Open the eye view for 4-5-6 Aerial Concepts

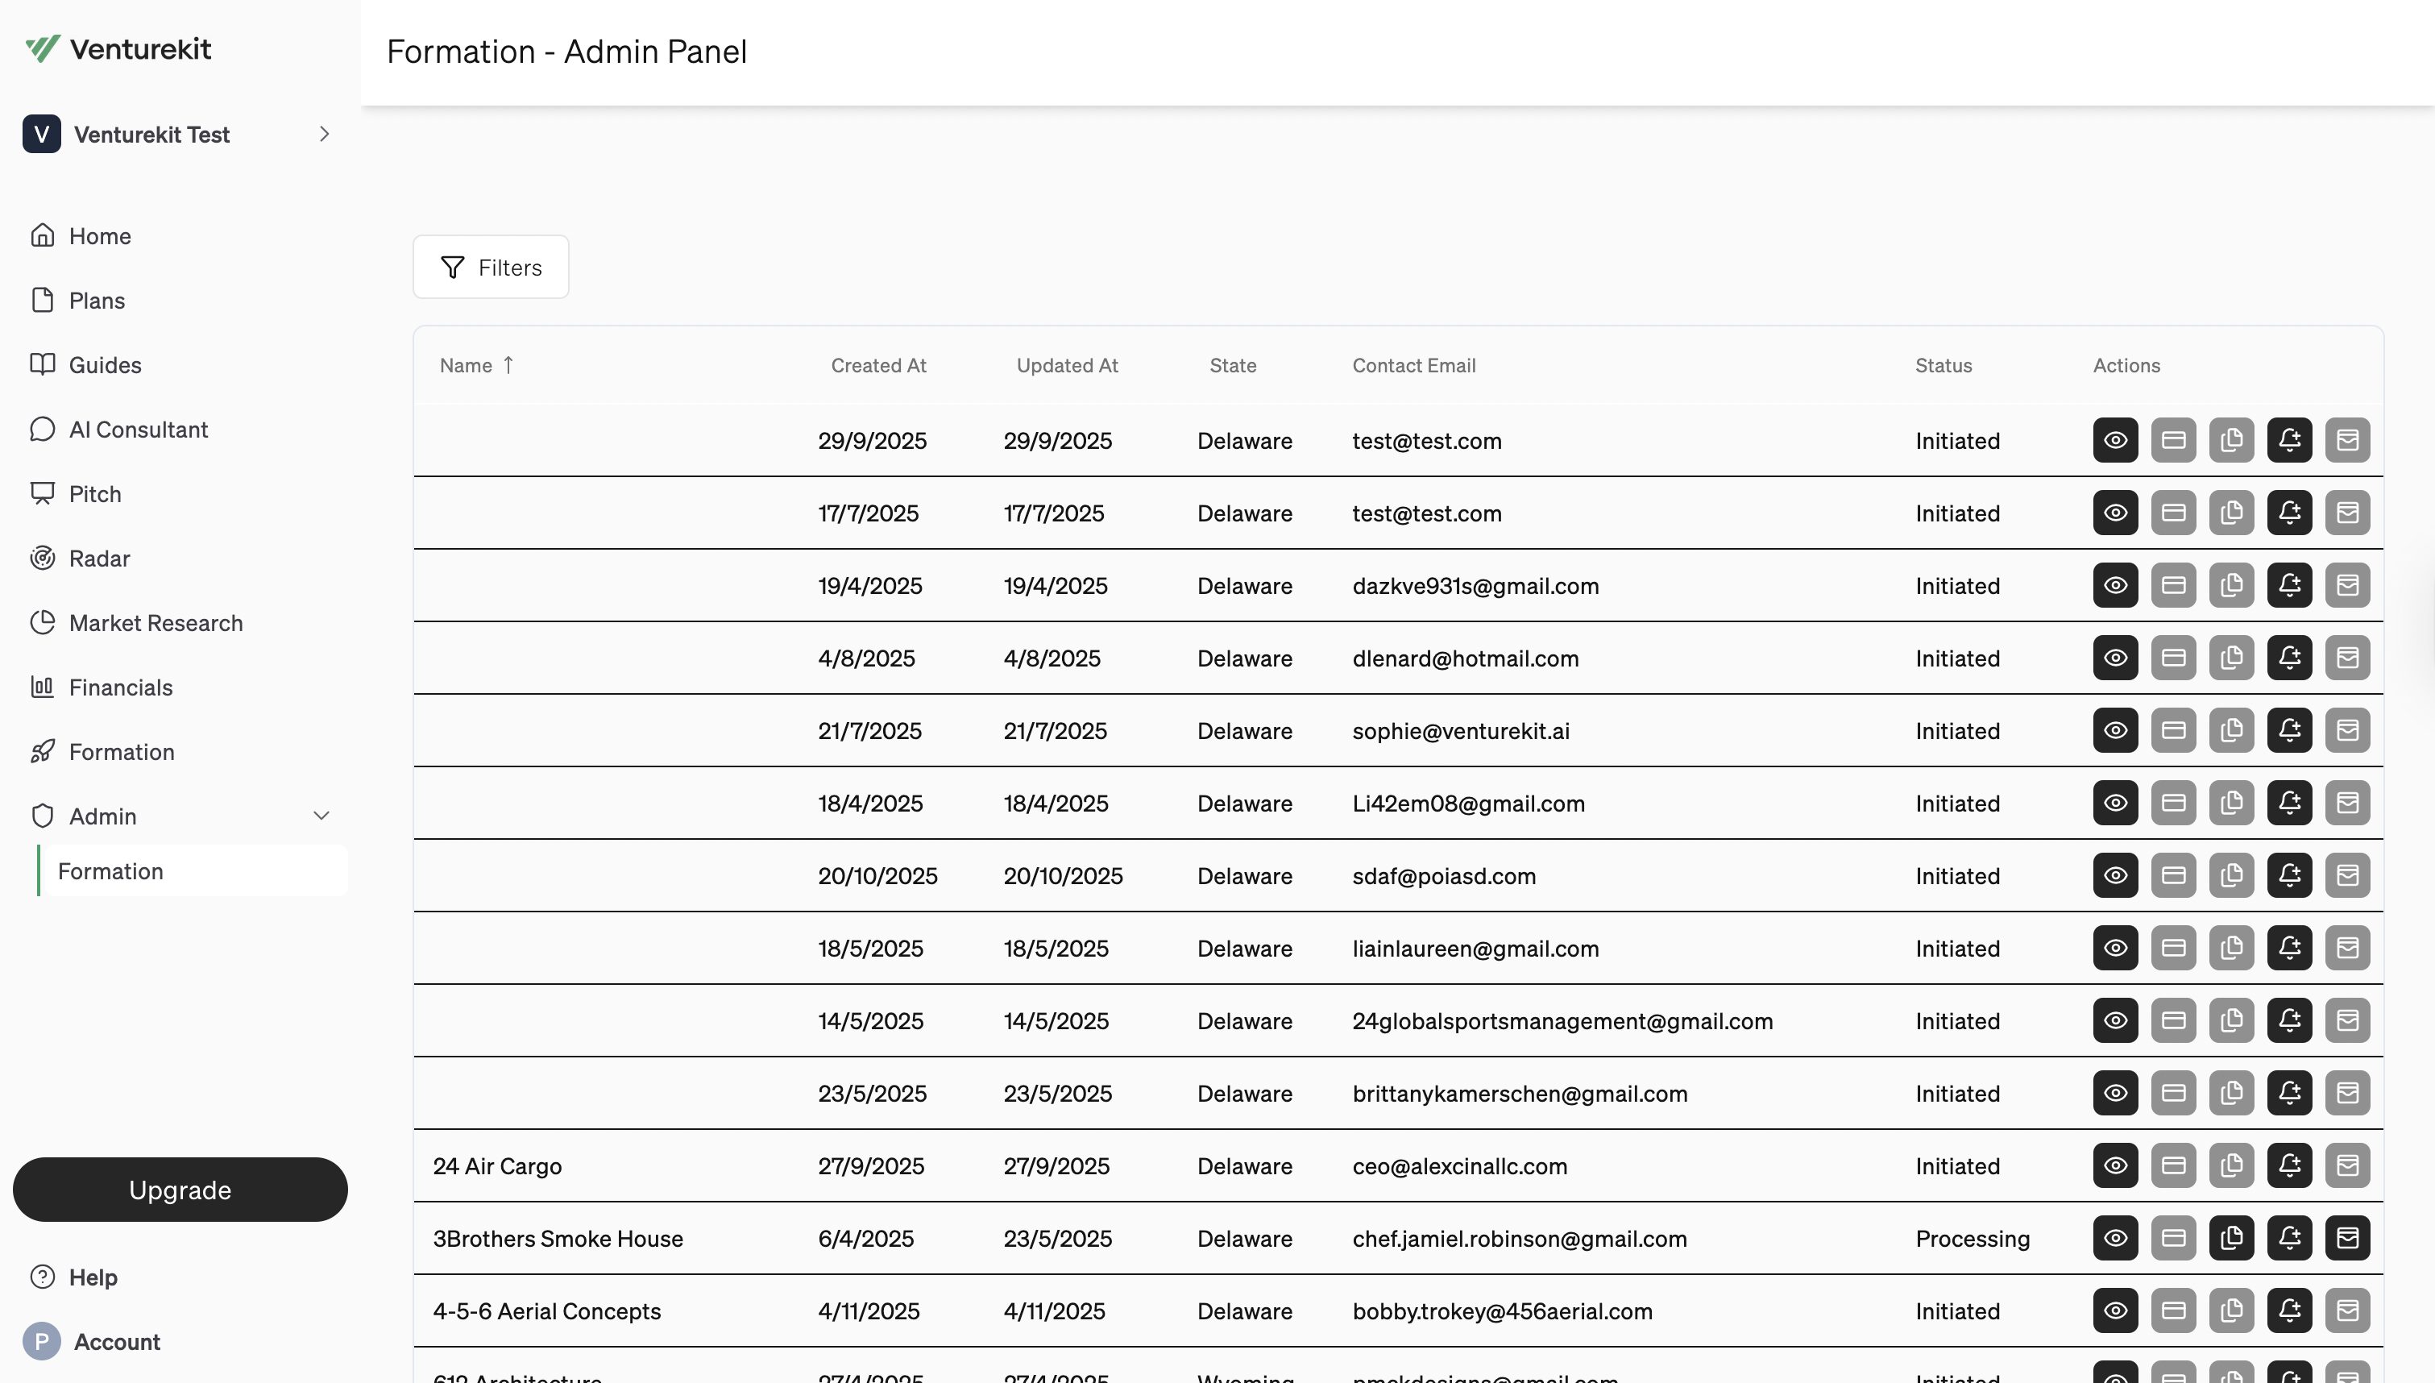point(2115,1310)
